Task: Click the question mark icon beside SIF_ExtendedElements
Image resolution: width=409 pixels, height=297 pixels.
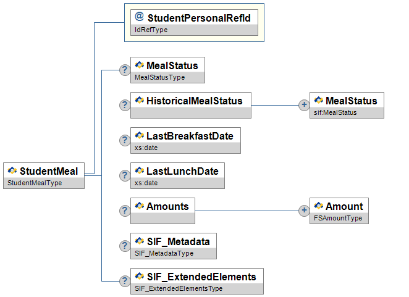Action: [x=124, y=281]
